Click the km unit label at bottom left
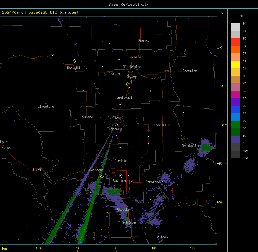This screenshot has height=252, width=258. (4, 248)
